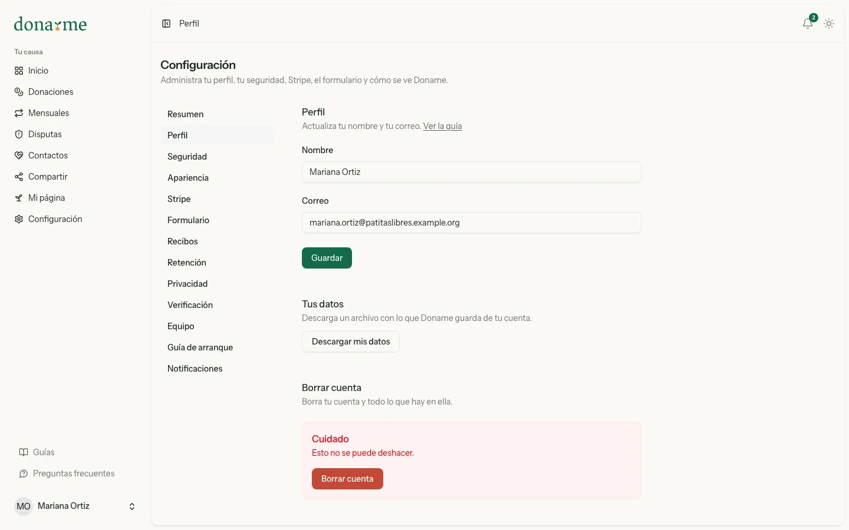Open Compartir in sidebar
The image size is (849, 530).
click(x=75, y=177)
